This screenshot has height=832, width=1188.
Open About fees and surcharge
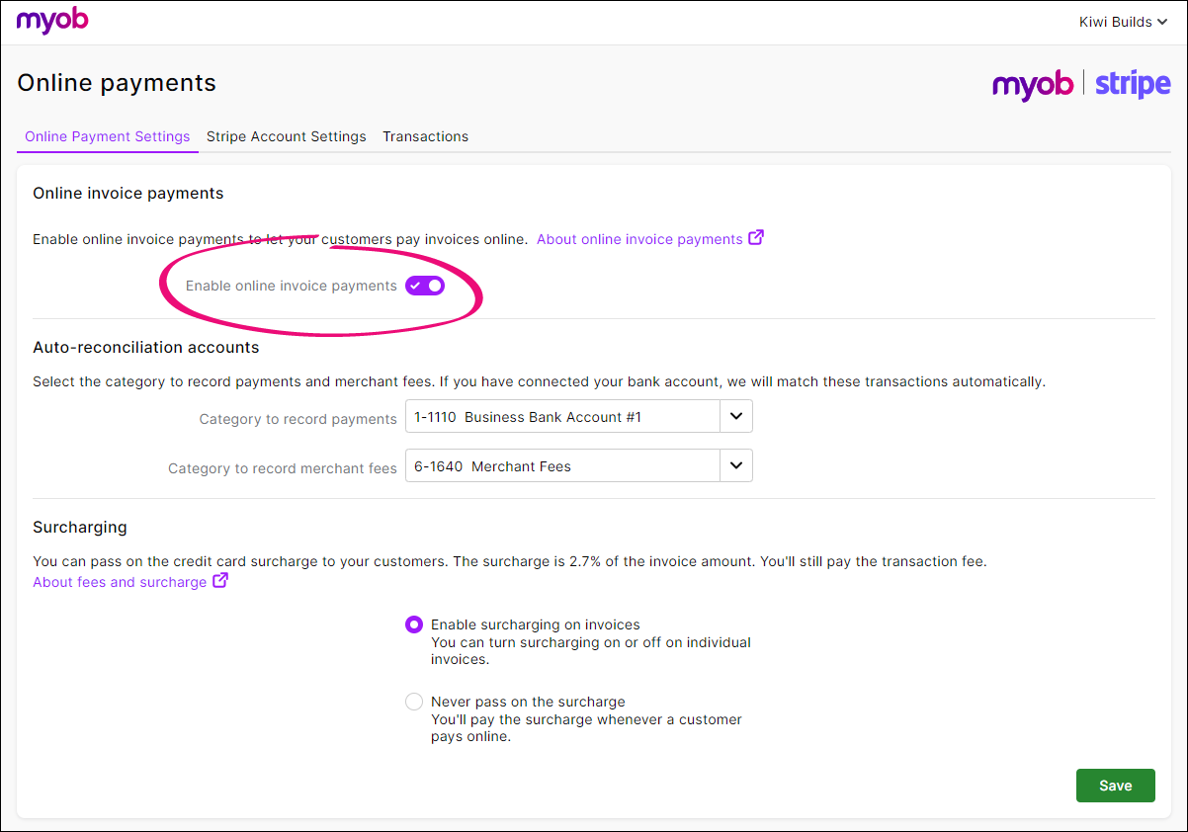(x=118, y=581)
